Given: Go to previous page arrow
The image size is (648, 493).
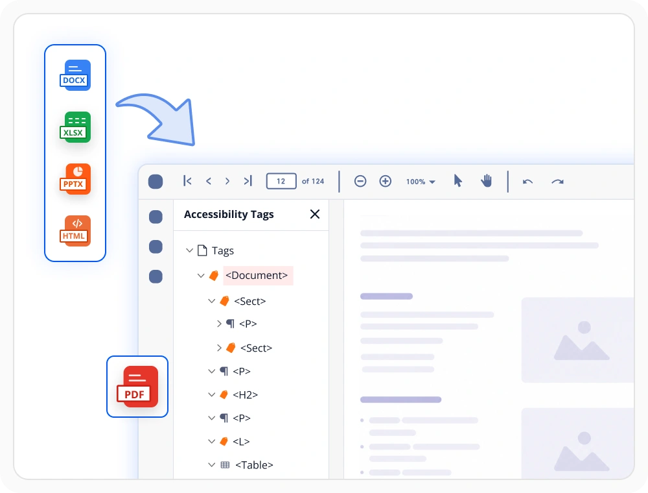Looking at the screenshot, I should [209, 181].
